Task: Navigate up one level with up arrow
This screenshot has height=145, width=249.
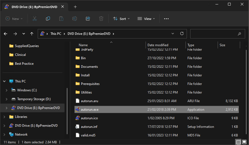Action: (32, 34)
